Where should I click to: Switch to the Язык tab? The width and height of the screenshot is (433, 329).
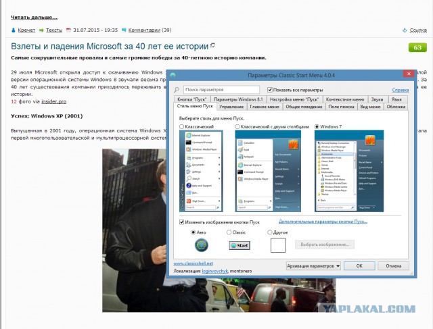[x=397, y=99]
